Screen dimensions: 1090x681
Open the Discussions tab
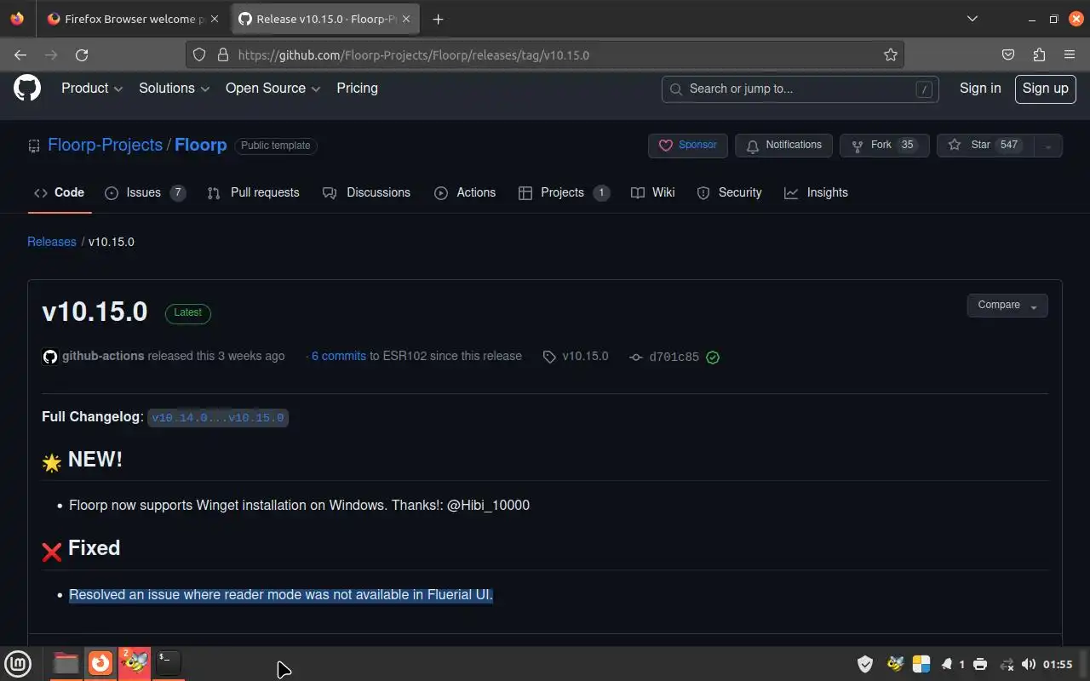tap(366, 193)
